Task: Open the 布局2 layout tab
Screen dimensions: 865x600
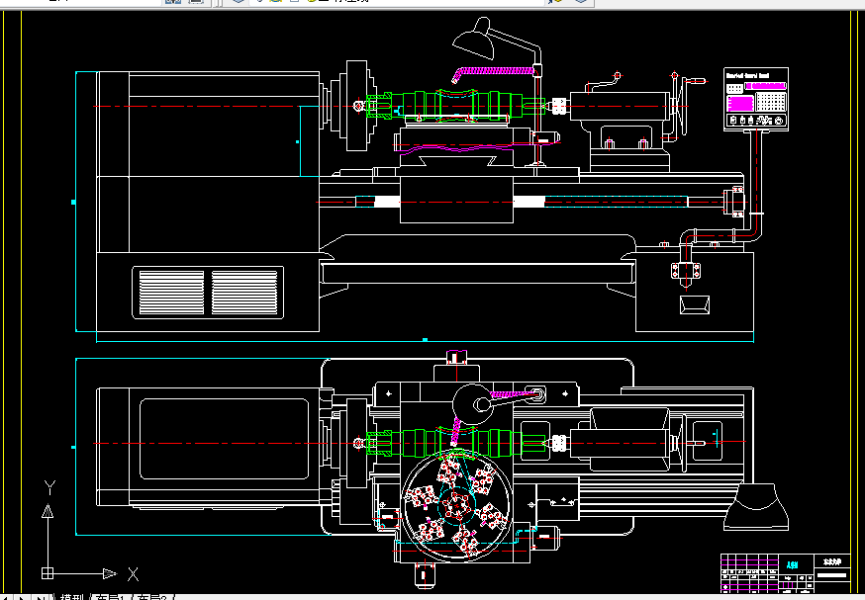Action: (x=151, y=597)
